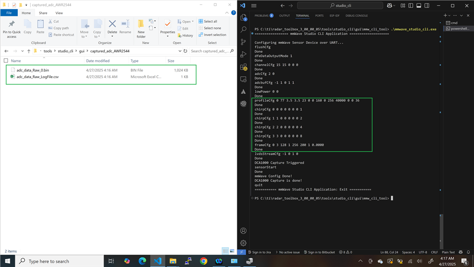Open the Run and Debug view
Viewport: 474px width, 267px height.
click(x=243, y=54)
